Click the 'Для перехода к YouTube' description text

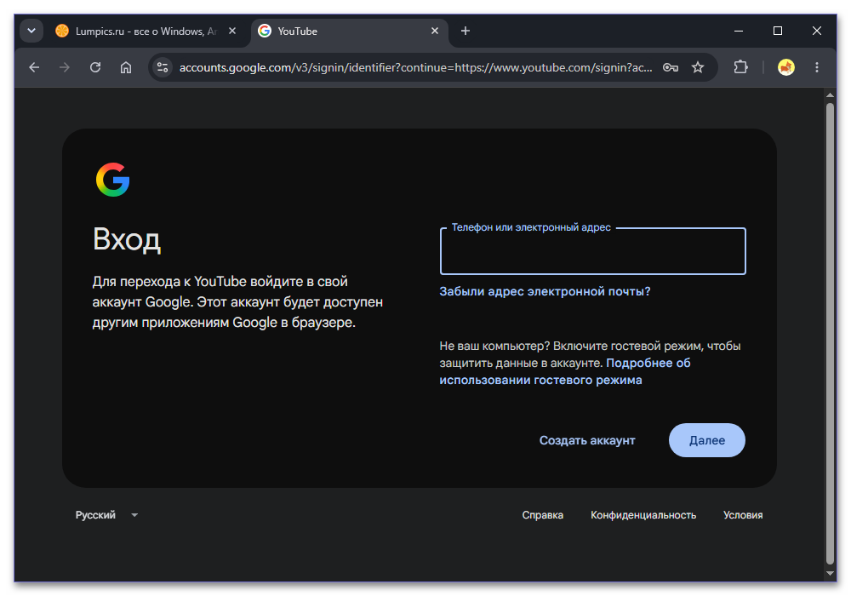(237, 301)
